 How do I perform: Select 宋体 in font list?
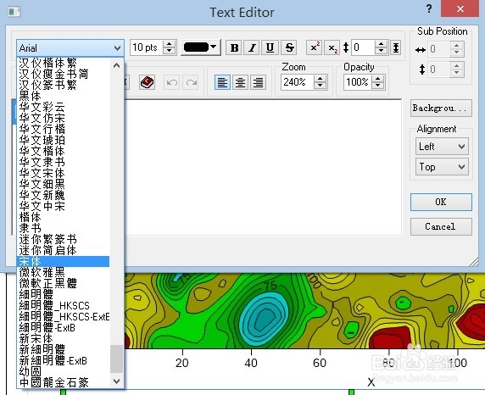click(63, 261)
